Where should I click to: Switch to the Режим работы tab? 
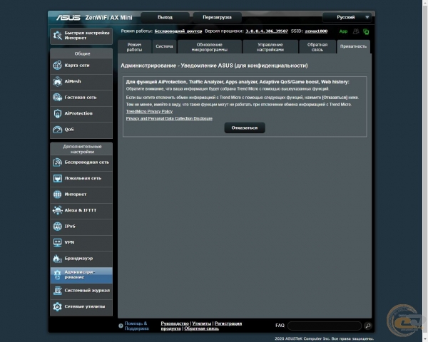tap(134, 47)
